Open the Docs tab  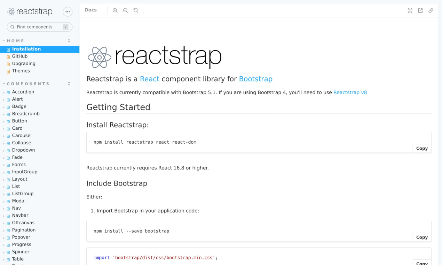tap(90, 10)
